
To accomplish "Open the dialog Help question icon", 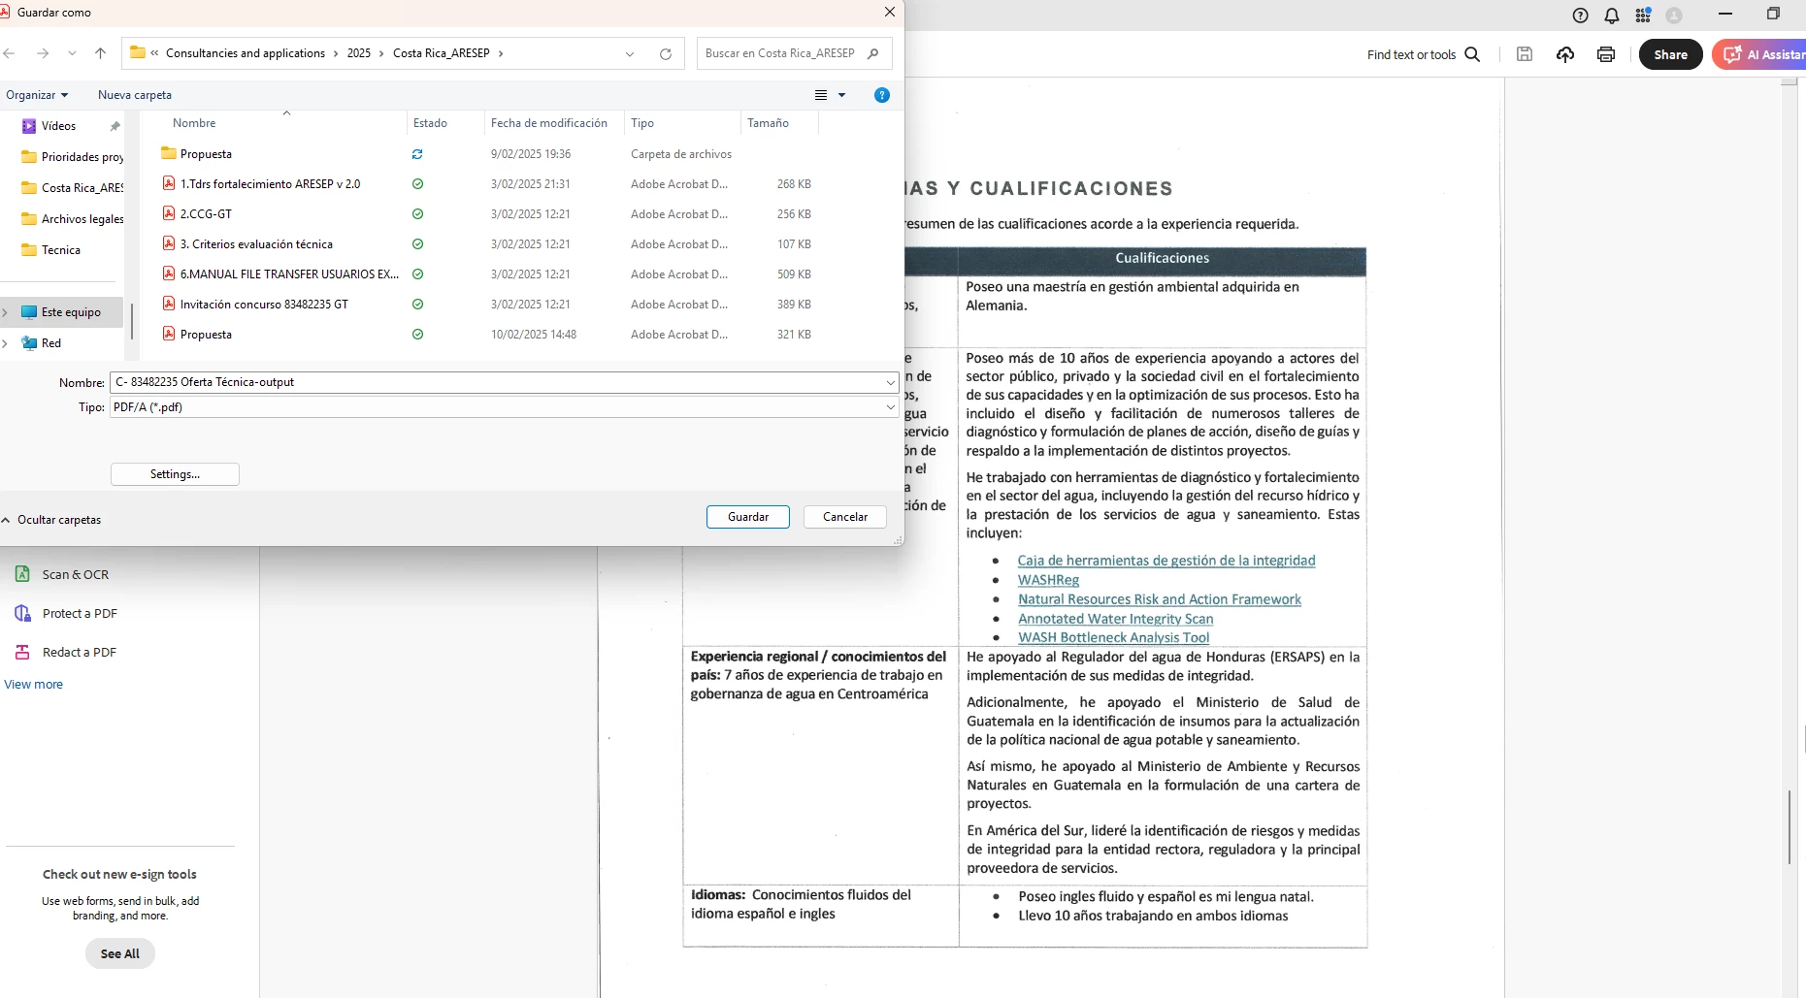I will click(x=881, y=95).
